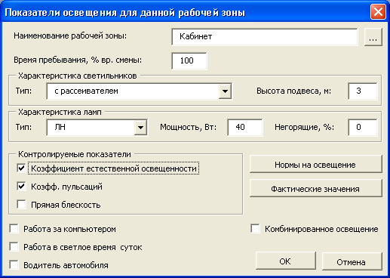Viewport: 390px width, 278px height.
Task: Click the Время пребывания percent field
Action: pos(189,60)
